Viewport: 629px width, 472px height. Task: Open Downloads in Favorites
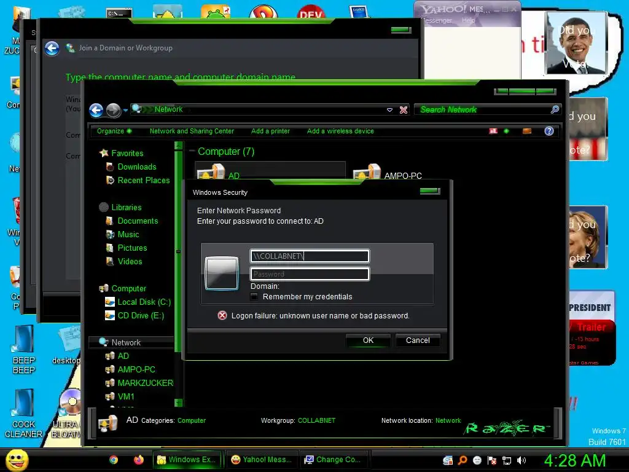(x=137, y=167)
